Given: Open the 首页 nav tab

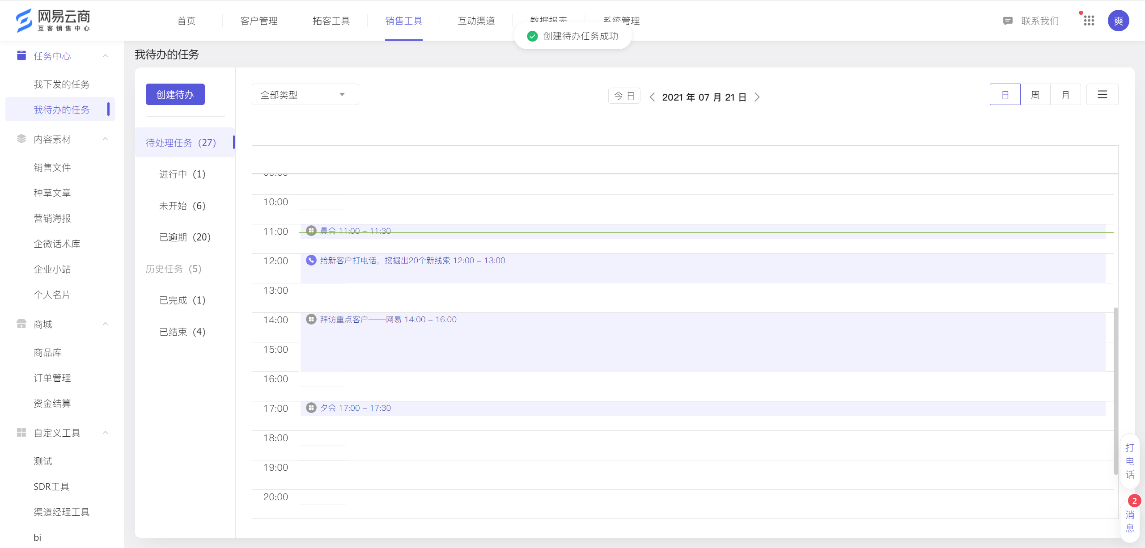Looking at the screenshot, I should pos(187,21).
